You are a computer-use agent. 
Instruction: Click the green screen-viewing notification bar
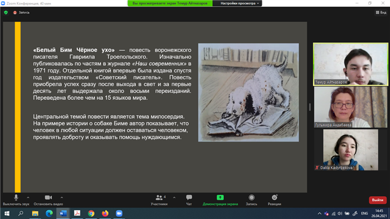click(x=170, y=3)
